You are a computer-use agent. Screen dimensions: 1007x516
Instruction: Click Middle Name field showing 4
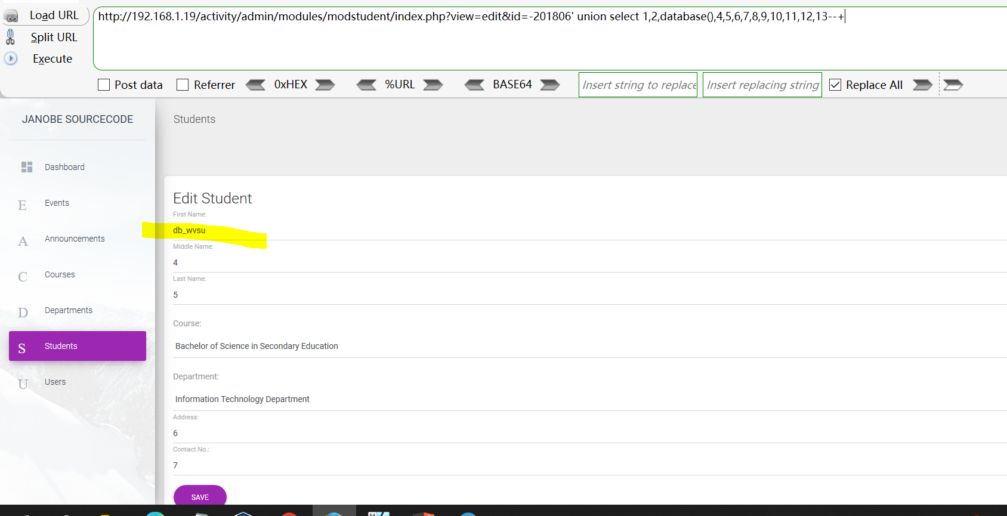click(x=590, y=262)
